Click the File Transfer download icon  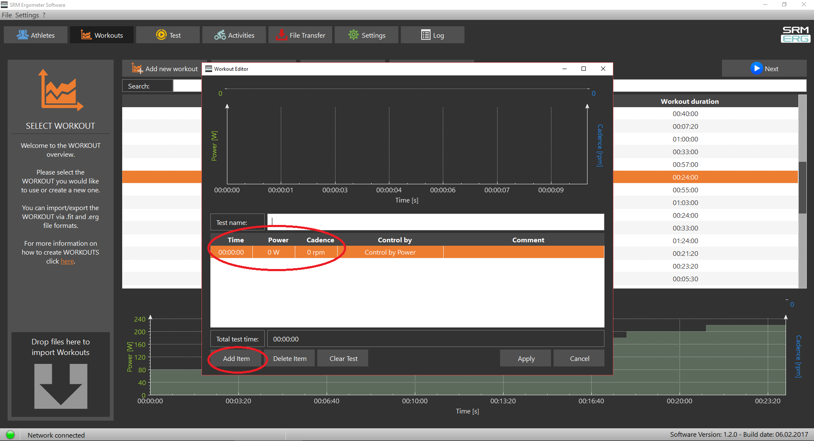coord(281,35)
